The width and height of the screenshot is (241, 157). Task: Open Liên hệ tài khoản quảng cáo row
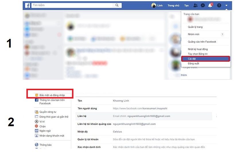(146, 124)
